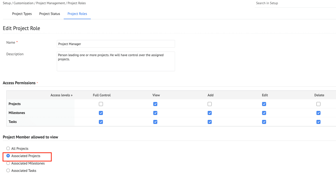This screenshot has width=336, height=175.
Task: Choose the Associated Tasks radio option
Action: pos(8,171)
